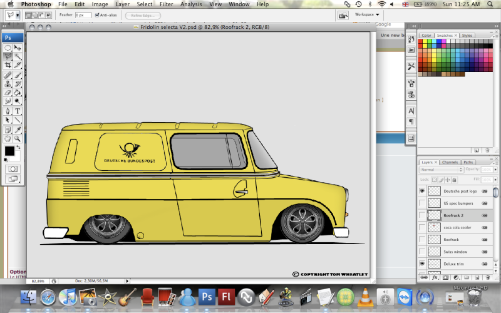Image resolution: width=501 pixels, height=313 pixels.
Task: Swap foreground and background colors
Action: pos(19,147)
